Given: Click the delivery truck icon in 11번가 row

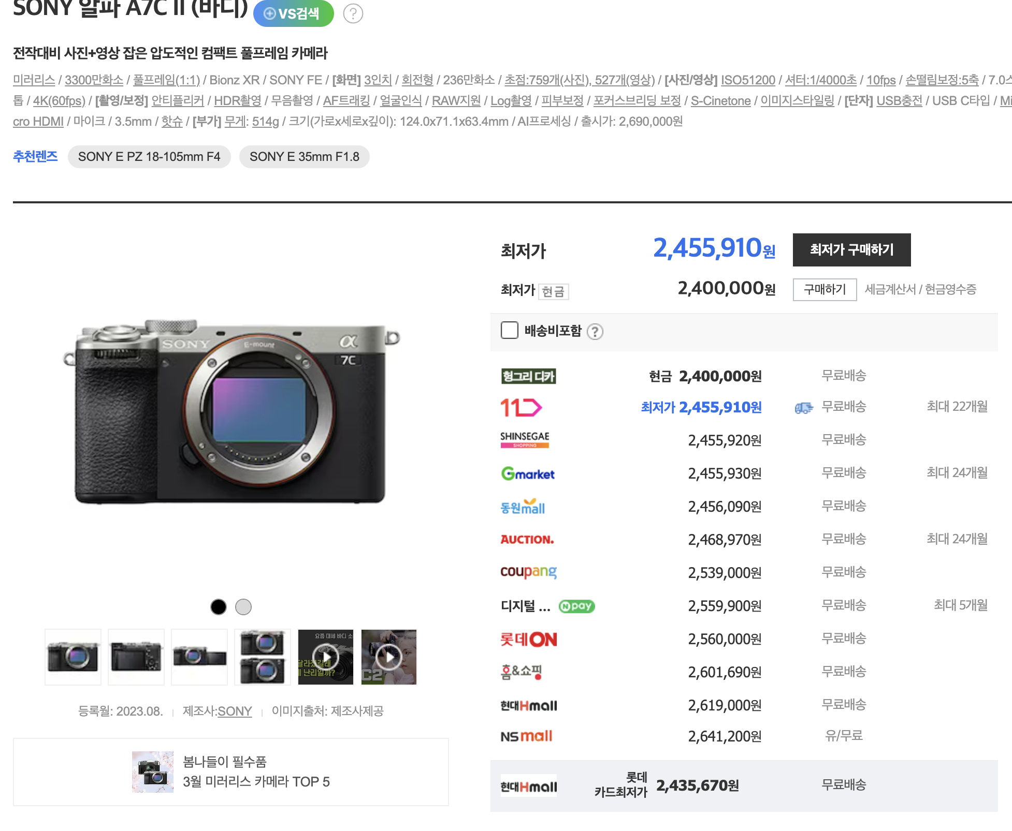Looking at the screenshot, I should [x=804, y=408].
